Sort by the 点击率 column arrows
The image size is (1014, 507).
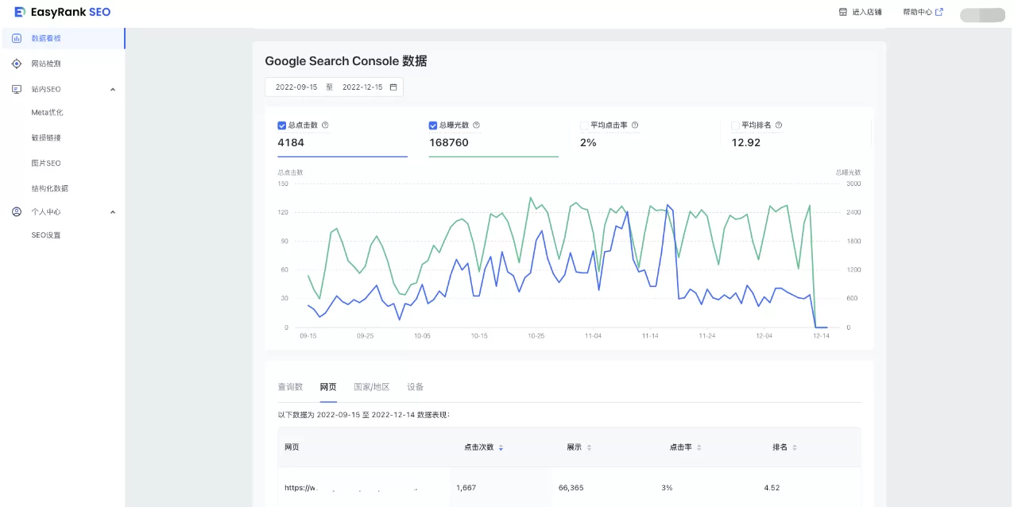coord(699,447)
